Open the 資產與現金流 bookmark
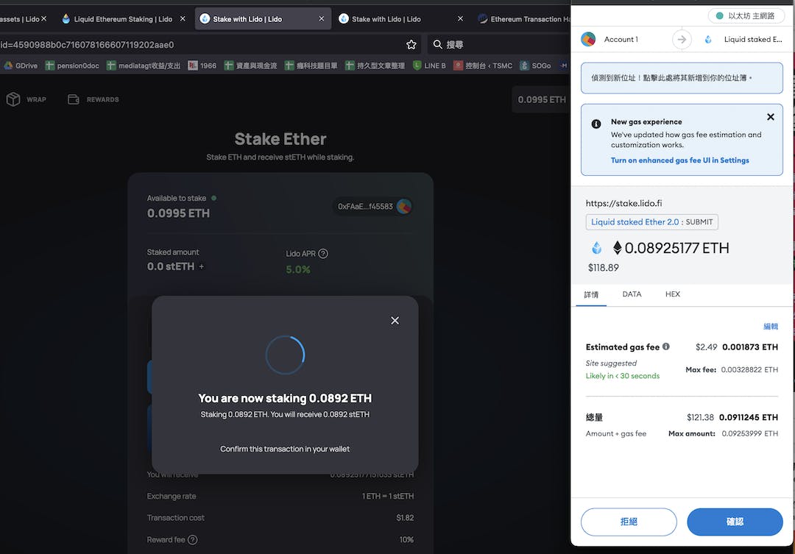 click(250, 65)
